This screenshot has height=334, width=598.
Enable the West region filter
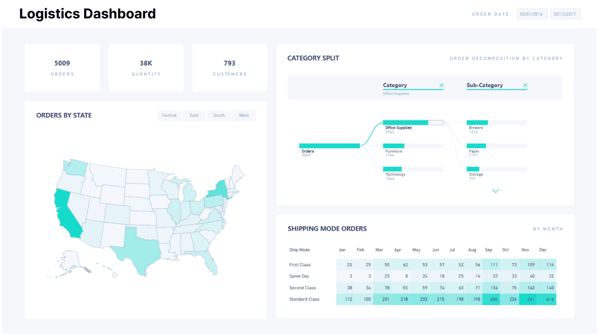pos(243,115)
